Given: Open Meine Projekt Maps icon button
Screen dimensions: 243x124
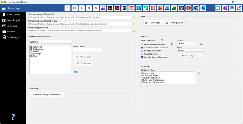Looking at the screenshot, I should [x=162, y=40].
